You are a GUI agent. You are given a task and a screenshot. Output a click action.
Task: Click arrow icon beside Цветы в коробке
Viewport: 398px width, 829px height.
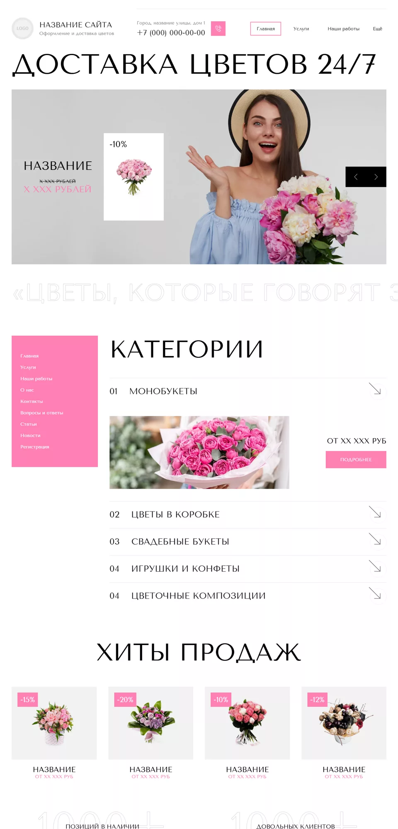[376, 514]
